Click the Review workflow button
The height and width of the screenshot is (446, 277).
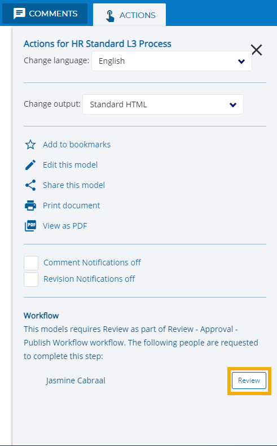coord(249,381)
